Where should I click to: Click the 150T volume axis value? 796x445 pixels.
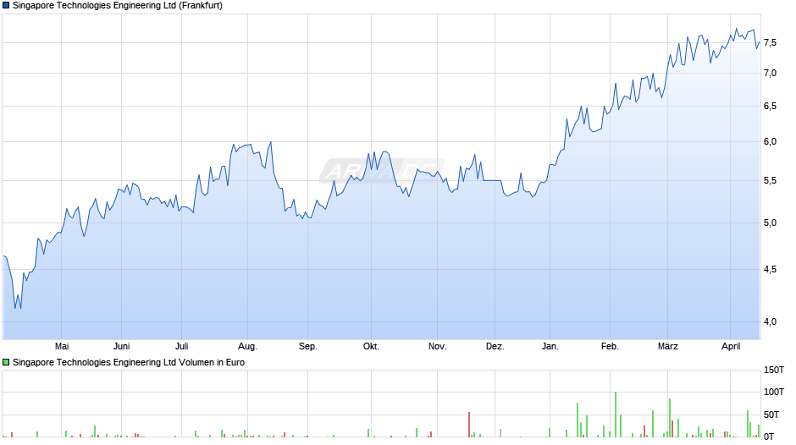pos(774,370)
